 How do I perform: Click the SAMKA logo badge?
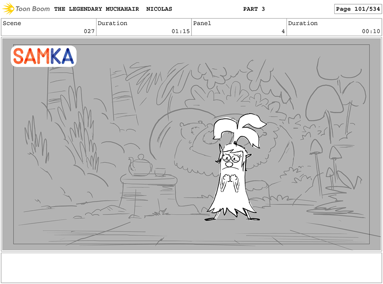pyautogui.click(x=44, y=56)
